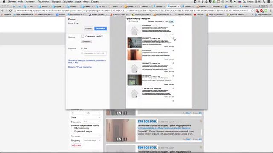Click the favorite icon of the 950 000 РУБ page listing
Image resolution: width=273 pixels, height=153 pixels.
(x=200, y=147)
